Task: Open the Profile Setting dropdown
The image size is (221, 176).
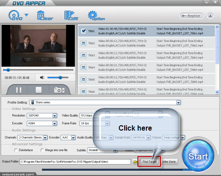Action: (179, 102)
